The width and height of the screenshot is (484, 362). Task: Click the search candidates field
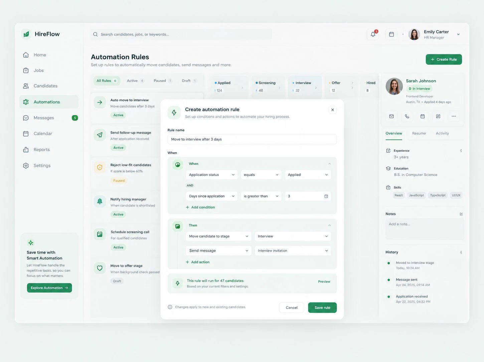point(181,34)
